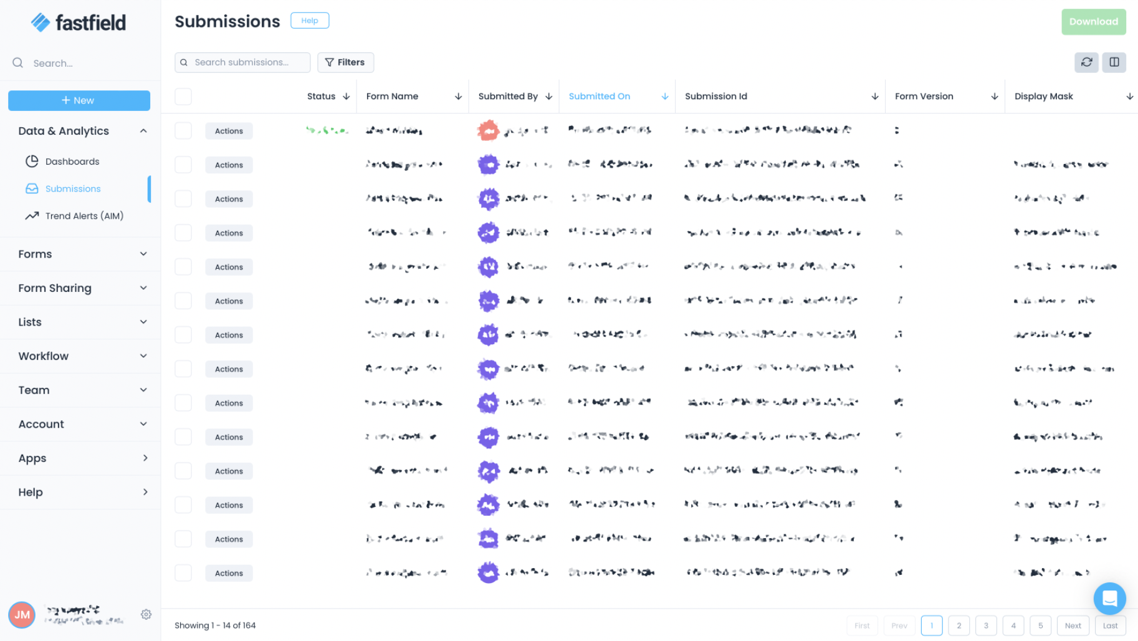The image size is (1138, 641).
Task: Select the last submission row checkbox
Action: (x=183, y=573)
